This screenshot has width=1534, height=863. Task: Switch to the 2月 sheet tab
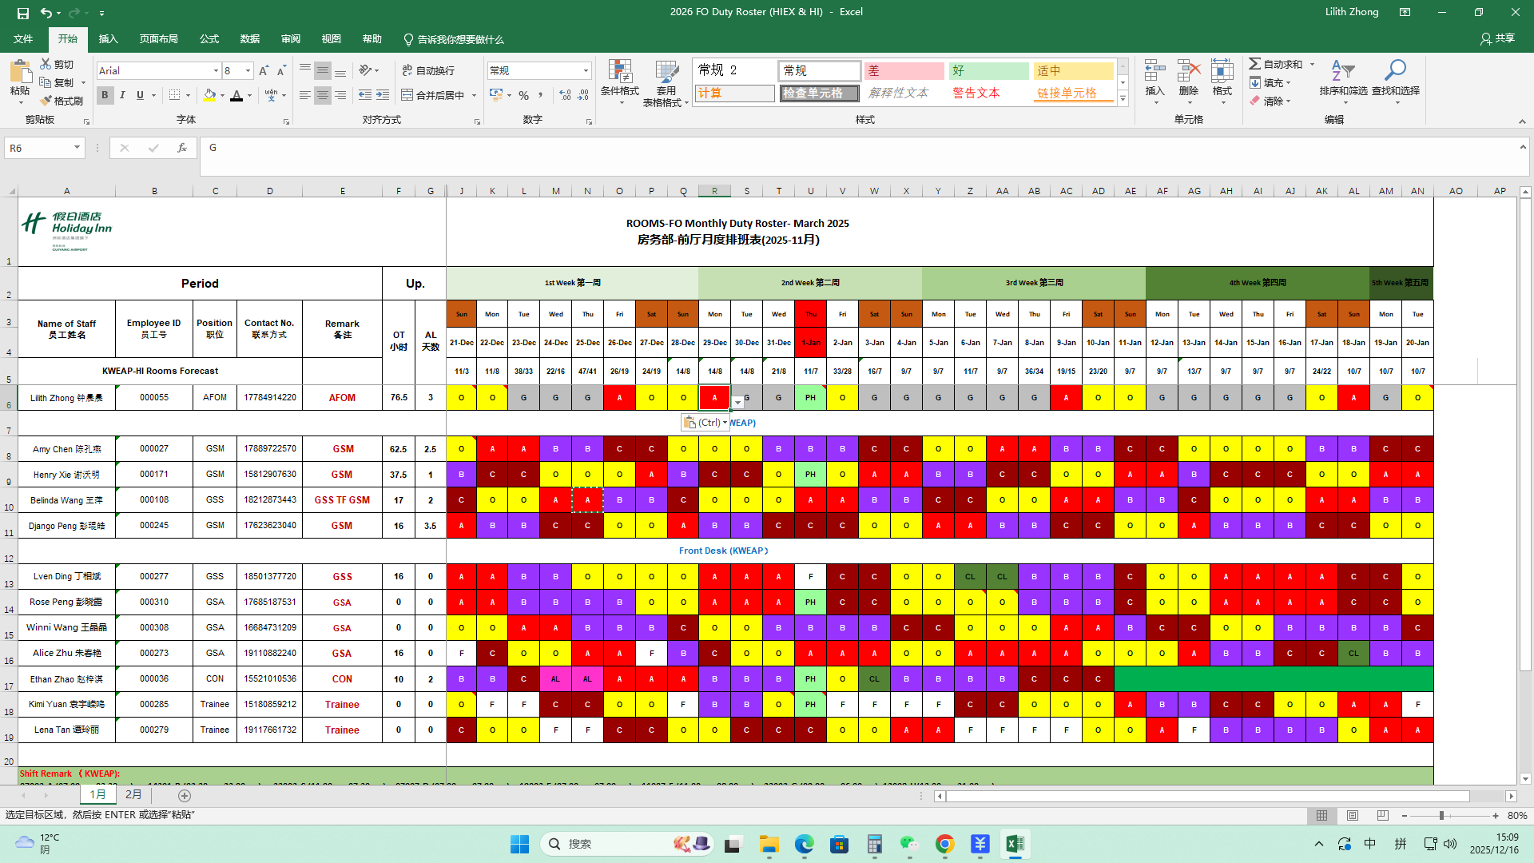133,795
